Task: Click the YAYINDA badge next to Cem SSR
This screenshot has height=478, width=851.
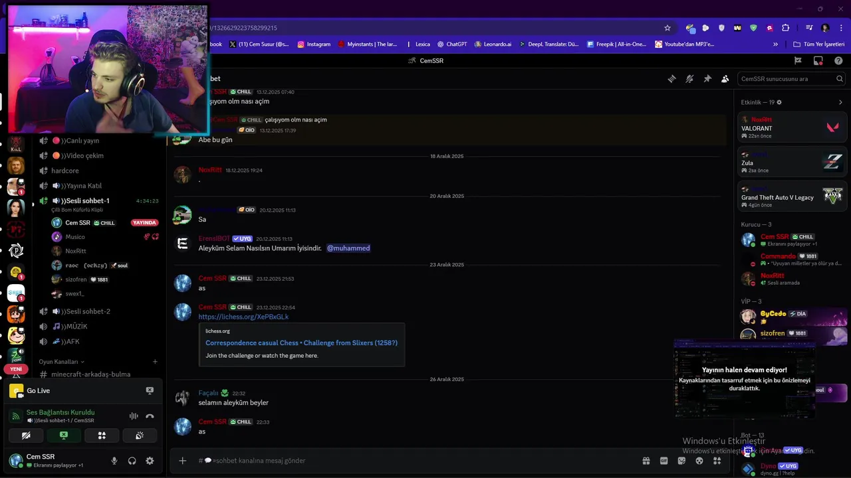Action: click(x=144, y=223)
